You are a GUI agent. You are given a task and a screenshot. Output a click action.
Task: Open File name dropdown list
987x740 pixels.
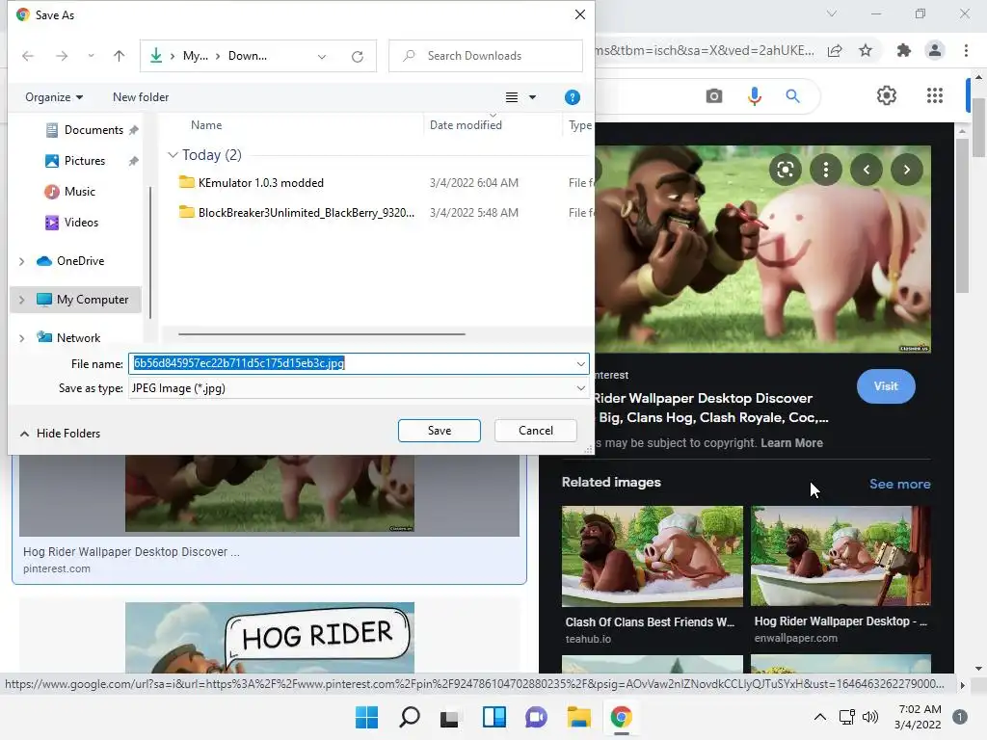580,363
